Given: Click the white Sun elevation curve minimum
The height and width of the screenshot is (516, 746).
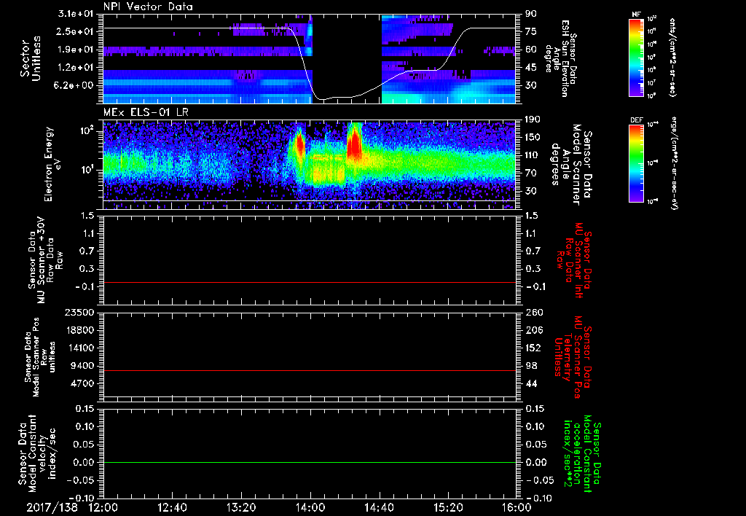Looking at the screenshot, I should point(323,99).
